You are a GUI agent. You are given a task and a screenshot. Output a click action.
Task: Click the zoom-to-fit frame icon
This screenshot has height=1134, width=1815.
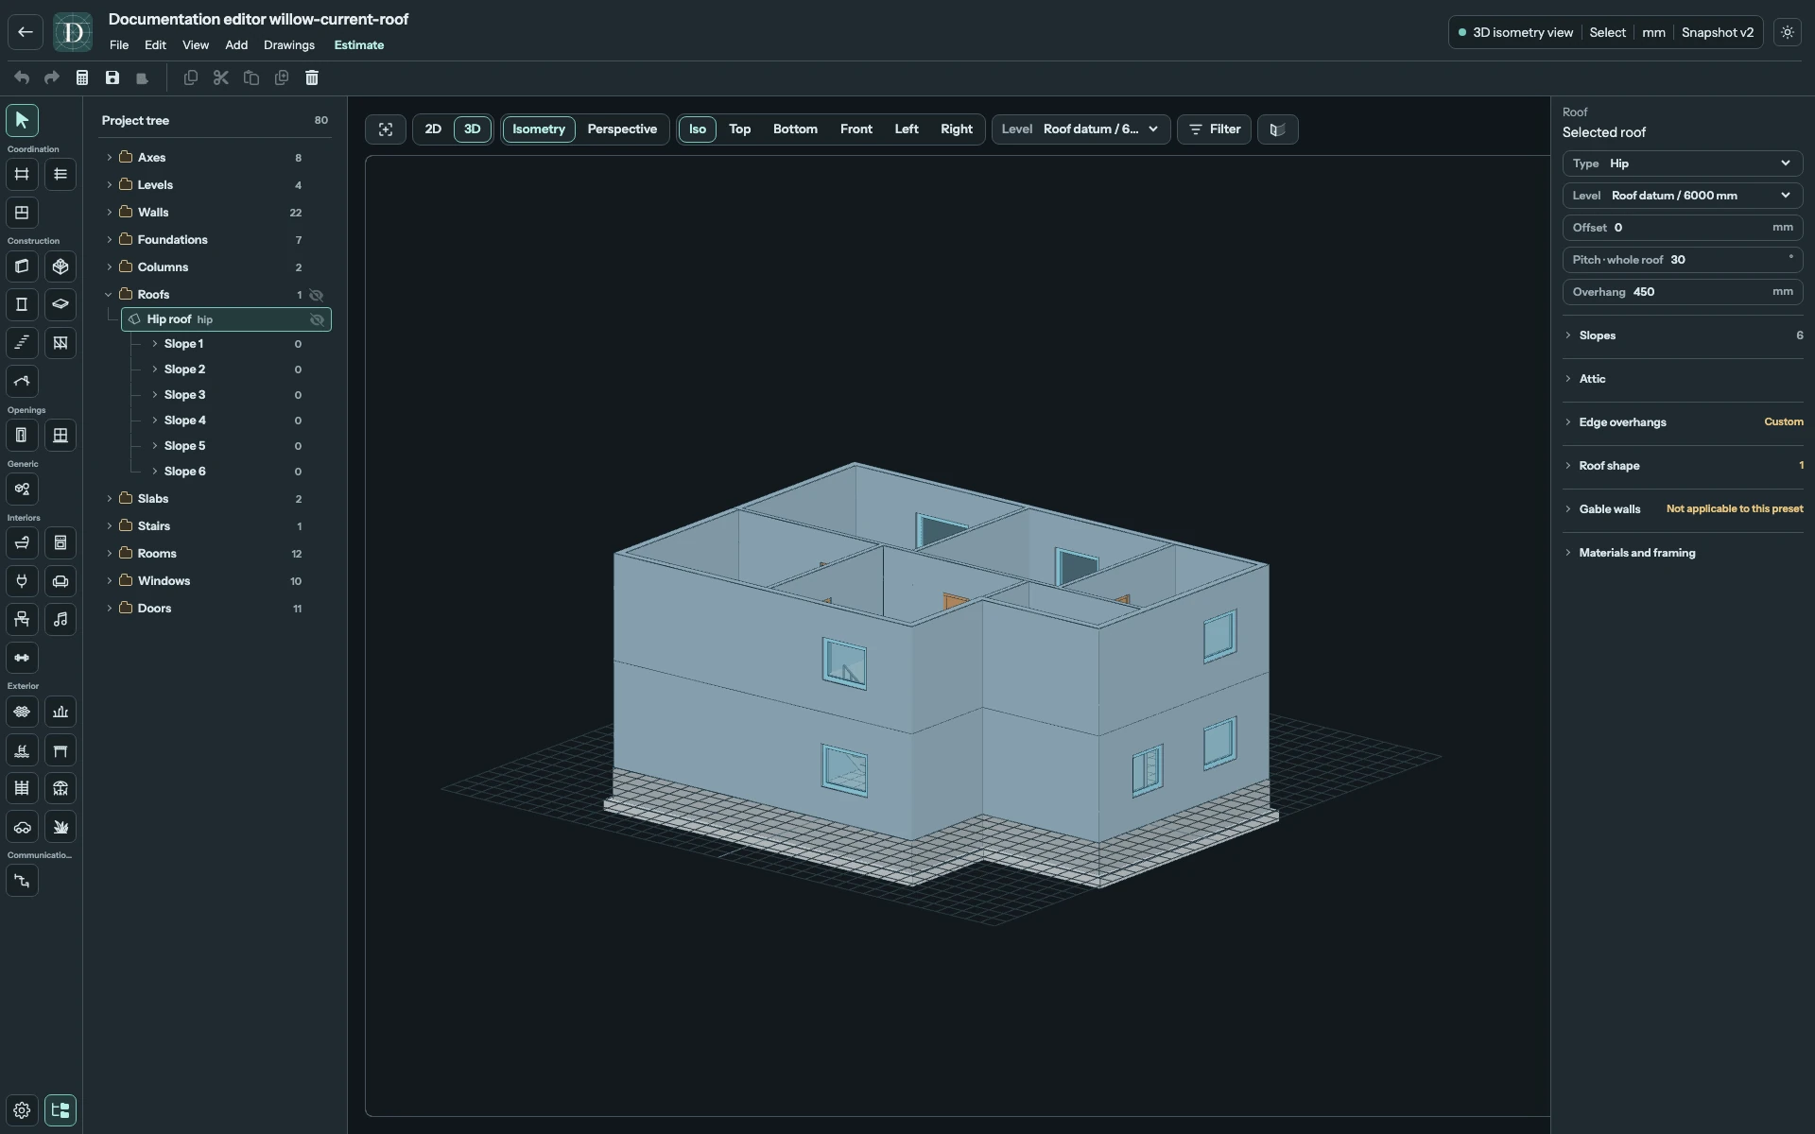click(x=386, y=129)
